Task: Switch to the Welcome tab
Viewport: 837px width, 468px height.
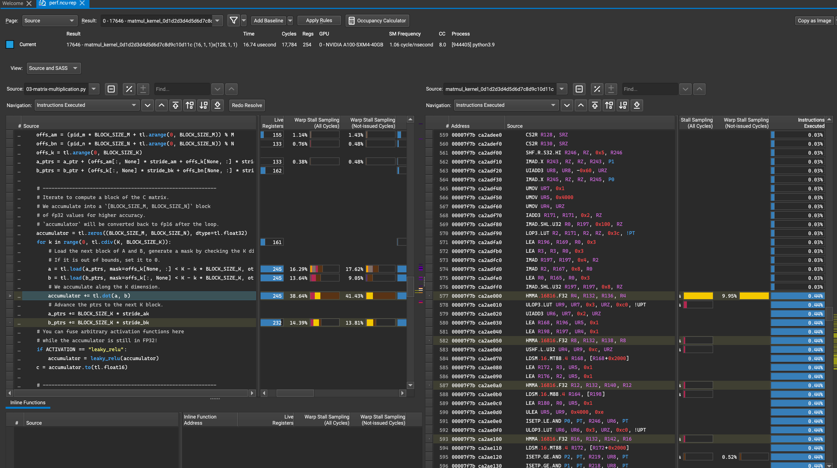Action: [13, 3]
